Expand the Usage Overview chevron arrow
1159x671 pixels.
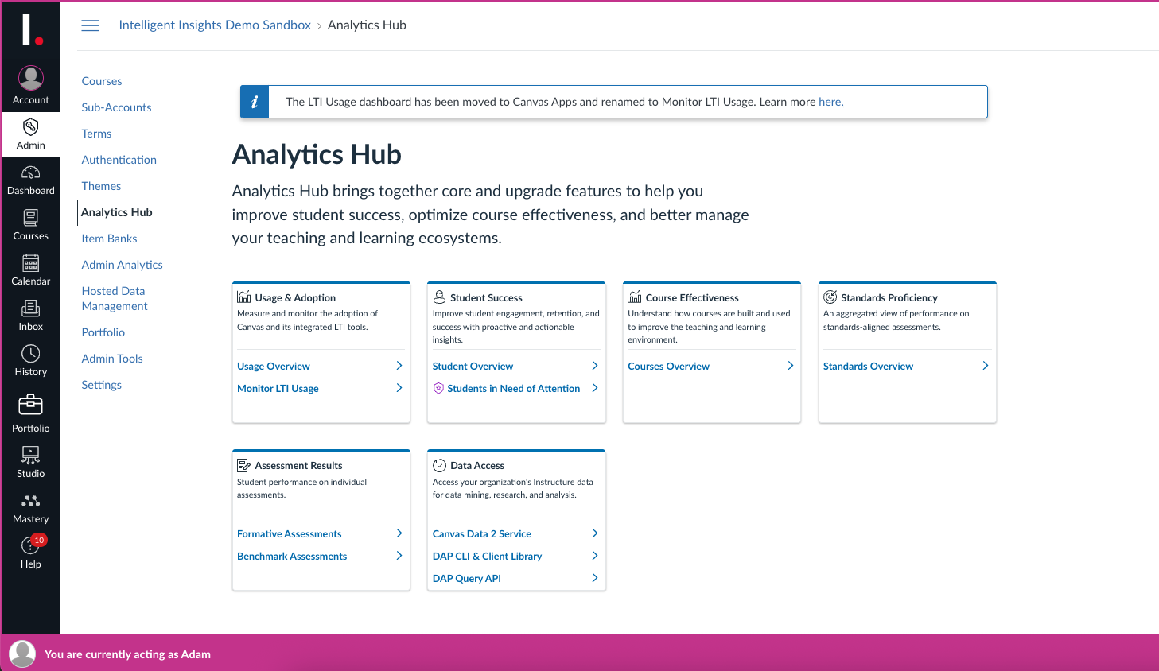coord(399,366)
